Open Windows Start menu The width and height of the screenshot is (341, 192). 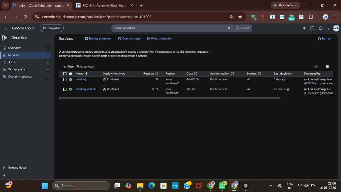(45, 186)
